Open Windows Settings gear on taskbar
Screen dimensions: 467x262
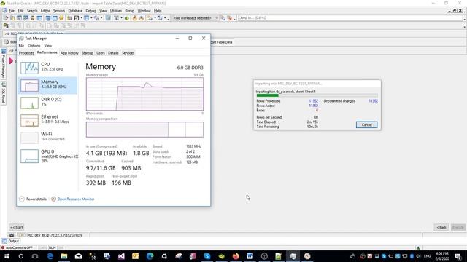(x=164, y=256)
